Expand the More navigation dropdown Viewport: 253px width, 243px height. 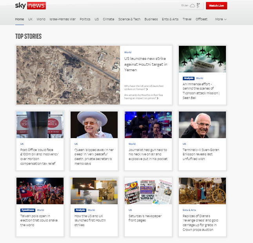220,19
